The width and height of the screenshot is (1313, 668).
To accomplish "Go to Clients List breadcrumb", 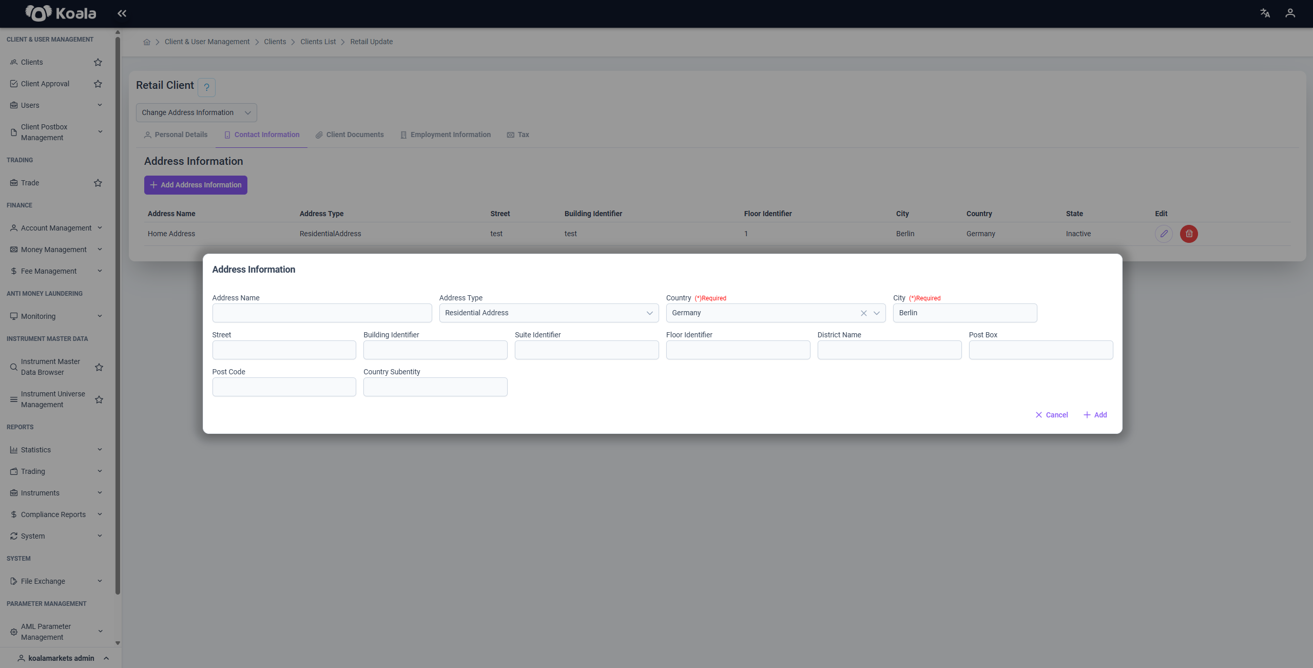I will [318, 42].
